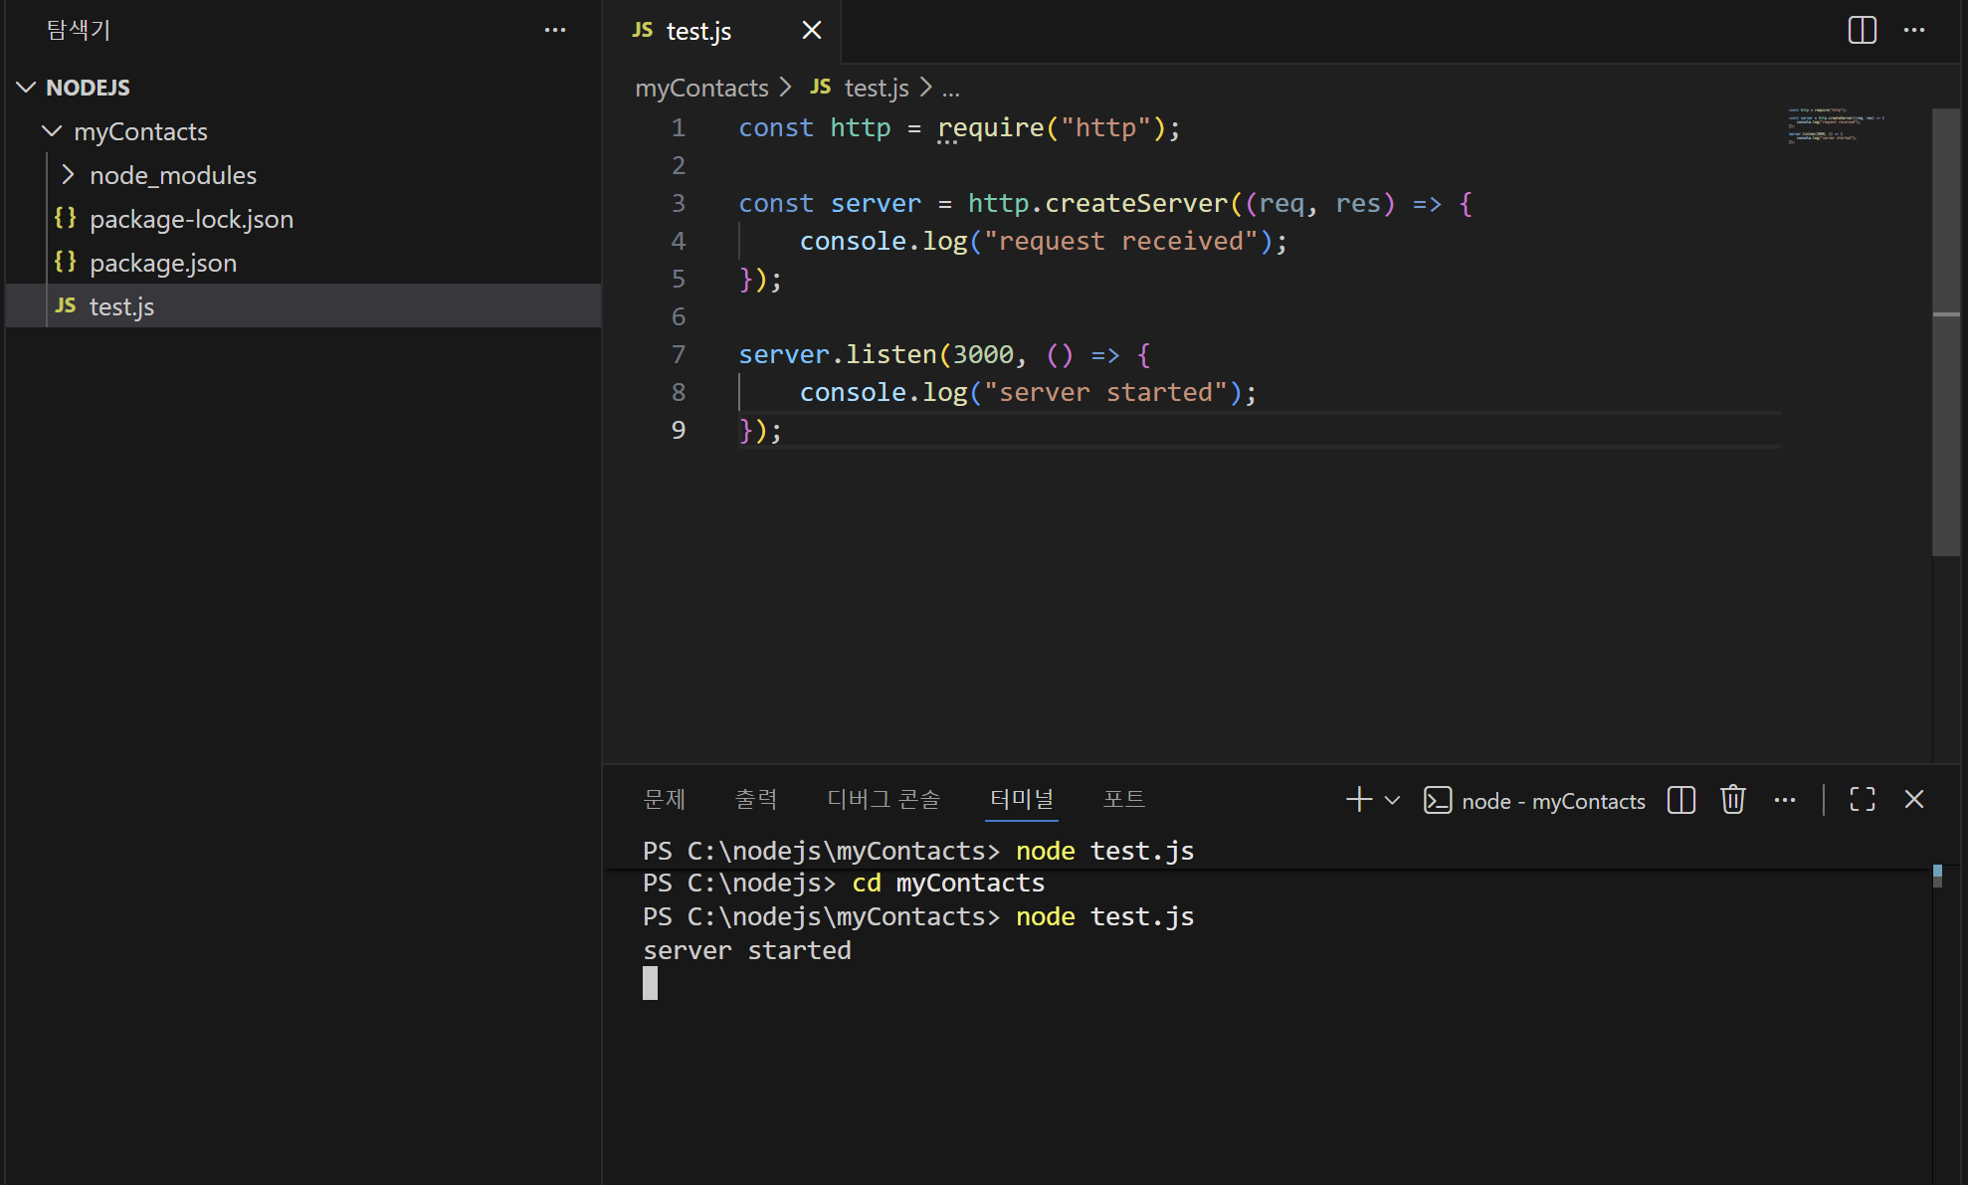Open Explorer views and more actions
The width and height of the screenshot is (1968, 1185).
(x=555, y=30)
